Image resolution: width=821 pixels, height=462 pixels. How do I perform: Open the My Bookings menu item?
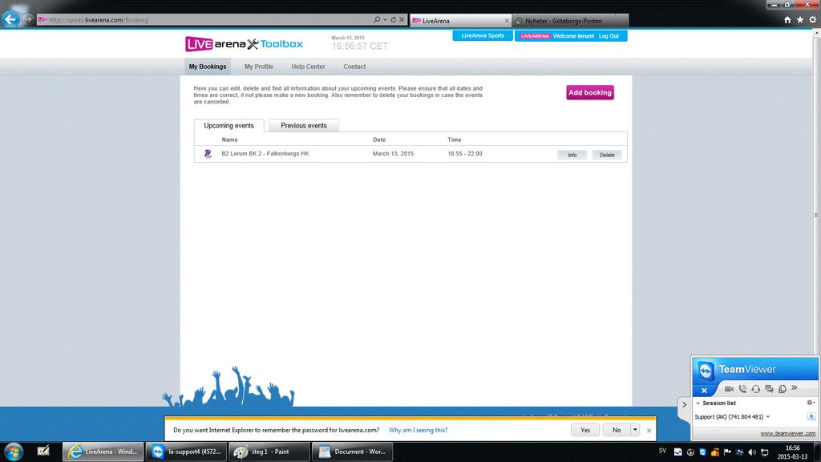208,67
